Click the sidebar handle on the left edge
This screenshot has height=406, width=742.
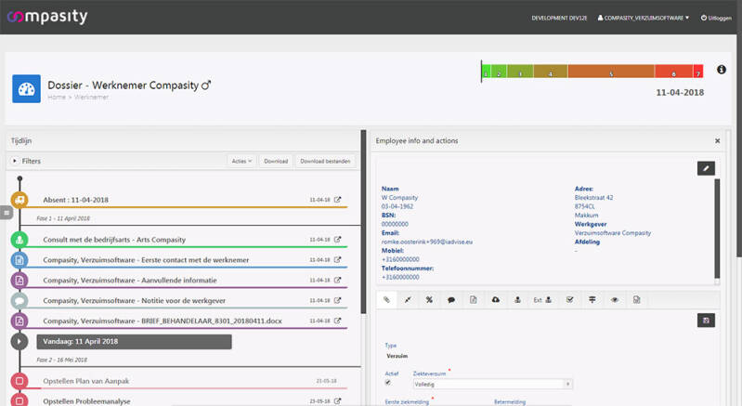[5, 213]
